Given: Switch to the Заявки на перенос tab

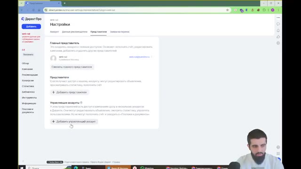Looking at the screenshot, I should (x=120, y=32).
